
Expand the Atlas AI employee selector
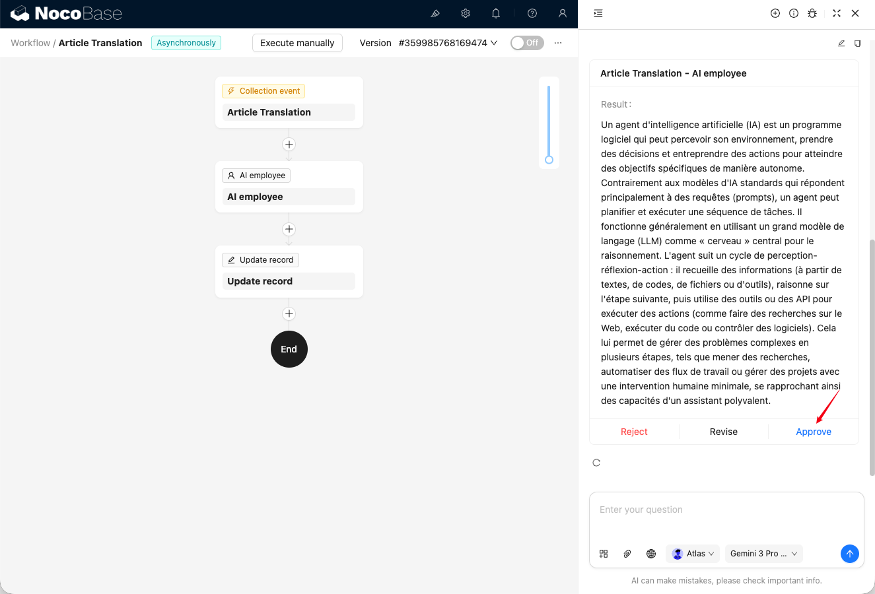pyautogui.click(x=693, y=554)
